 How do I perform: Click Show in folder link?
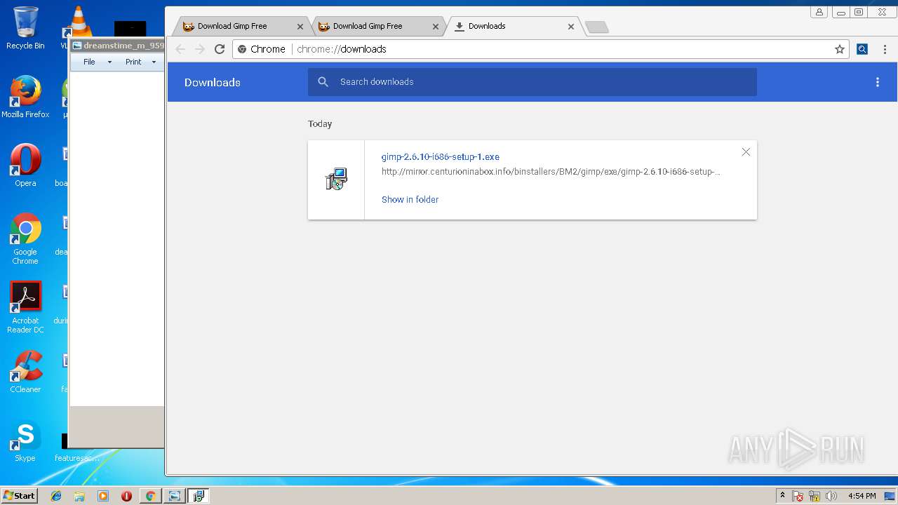coord(410,200)
